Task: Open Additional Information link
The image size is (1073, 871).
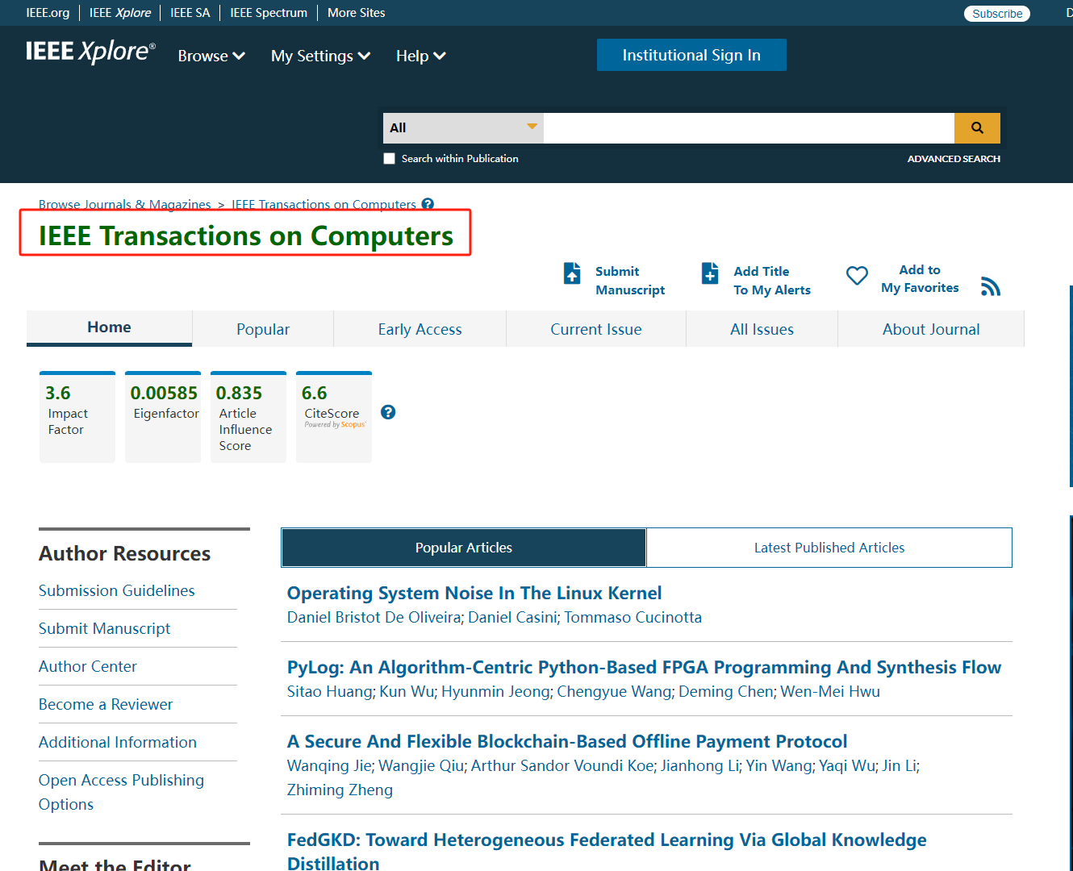Action: (118, 742)
